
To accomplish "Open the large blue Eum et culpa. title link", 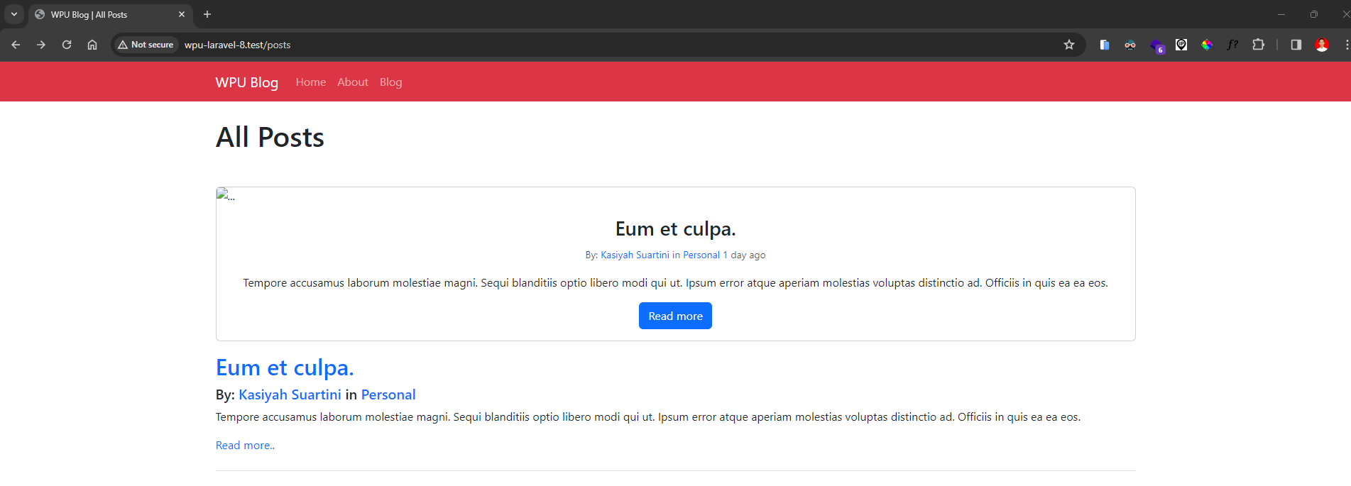I will tap(285, 368).
